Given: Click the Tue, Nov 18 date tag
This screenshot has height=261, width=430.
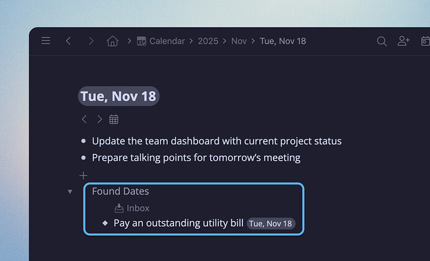Looking at the screenshot, I should click(271, 223).
